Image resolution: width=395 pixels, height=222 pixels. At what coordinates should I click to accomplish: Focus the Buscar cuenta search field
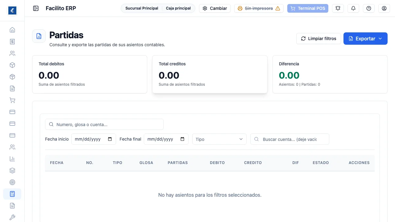pos(290,139)
